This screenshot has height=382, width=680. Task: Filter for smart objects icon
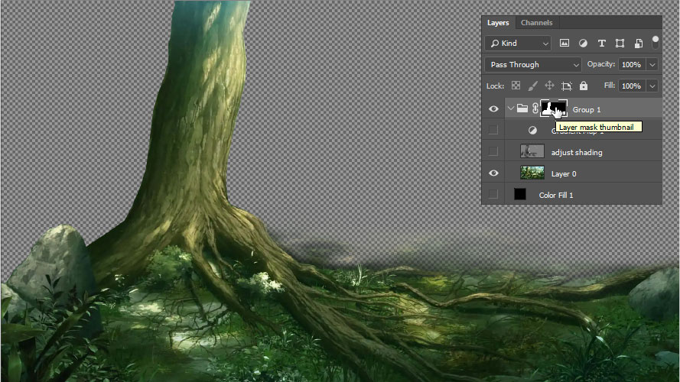pos(637,44)
